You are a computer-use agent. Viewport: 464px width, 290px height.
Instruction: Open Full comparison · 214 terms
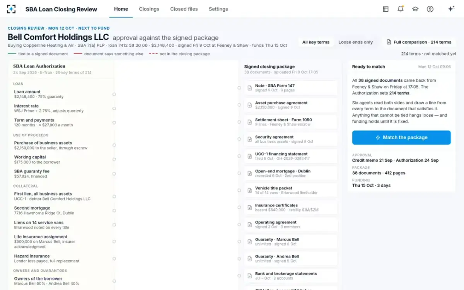[x=419, y=42]
